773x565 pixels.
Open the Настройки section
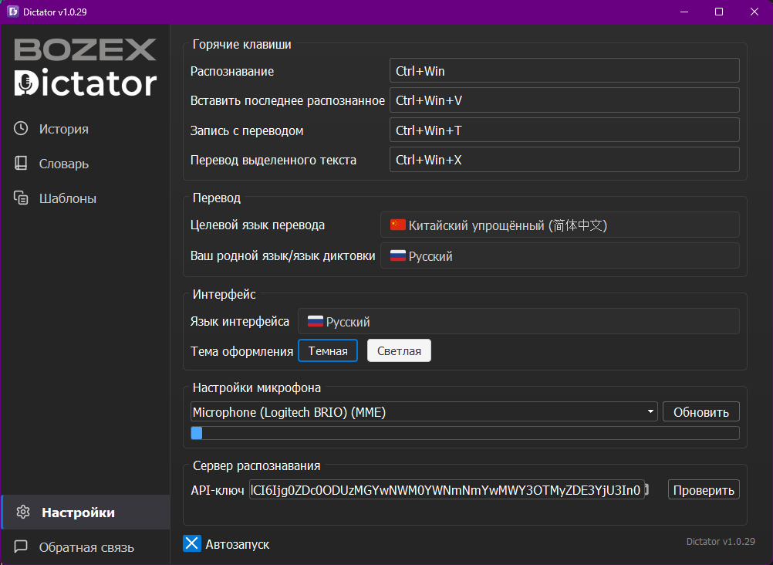[x=86, y=513]
